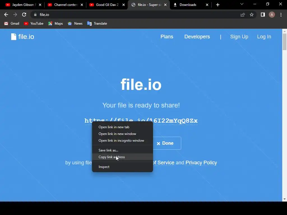Choose Save link as...

coord(122,150)
